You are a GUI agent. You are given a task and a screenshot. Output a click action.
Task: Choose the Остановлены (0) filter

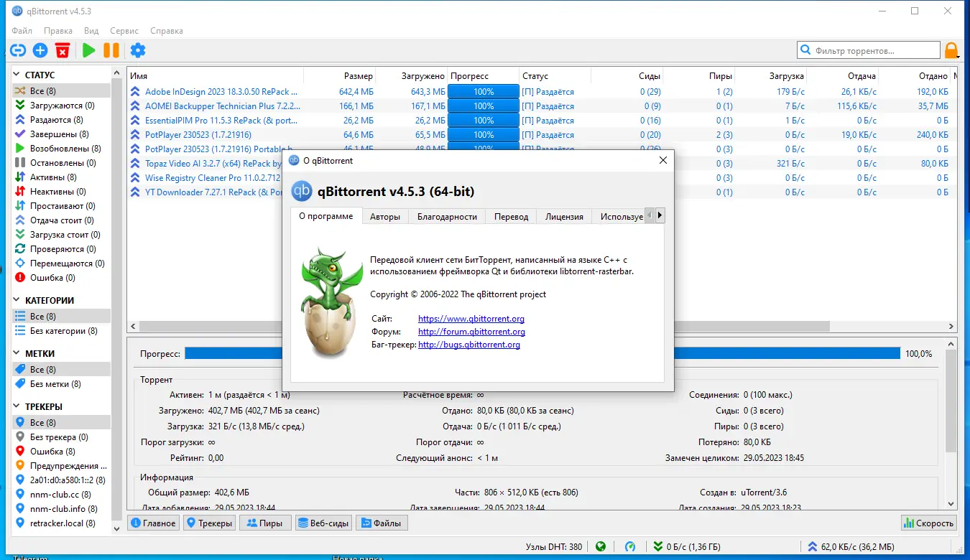(61, 163)
